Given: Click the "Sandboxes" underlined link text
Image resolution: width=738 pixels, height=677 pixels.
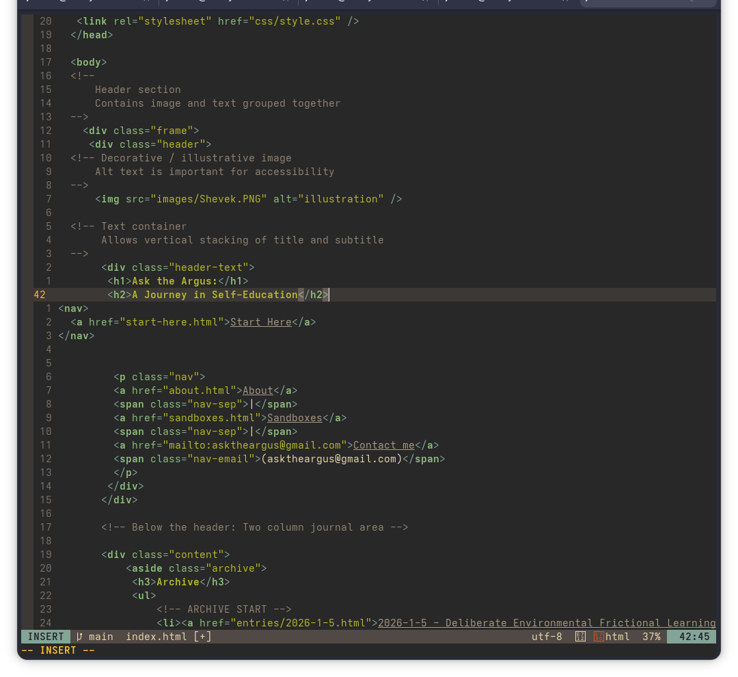Looking at the screenshot, I should (295, 418).
